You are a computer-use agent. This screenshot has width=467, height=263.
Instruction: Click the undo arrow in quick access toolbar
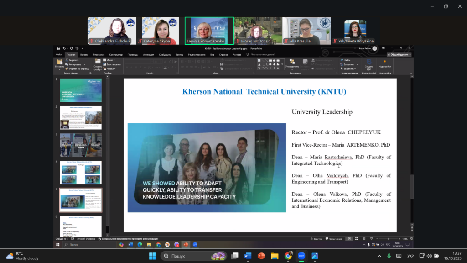point(64,48)
